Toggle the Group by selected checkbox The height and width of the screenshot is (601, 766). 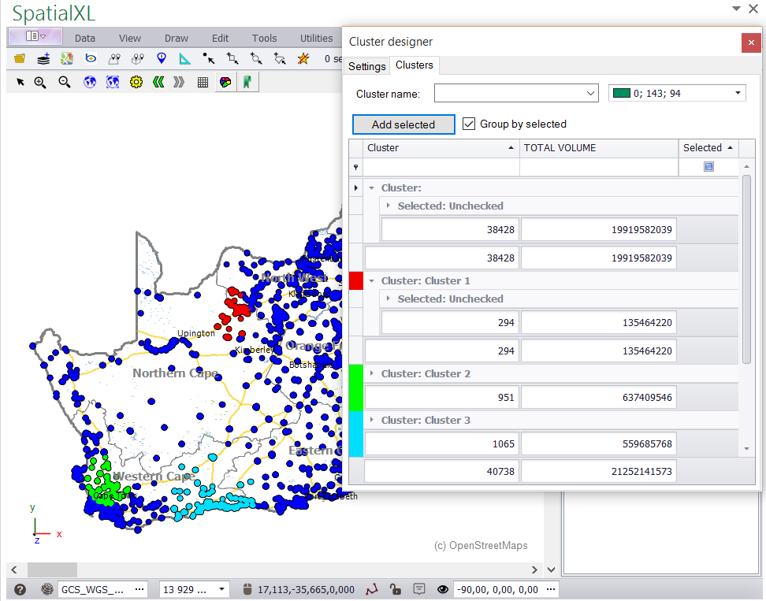tap(469, 124)
